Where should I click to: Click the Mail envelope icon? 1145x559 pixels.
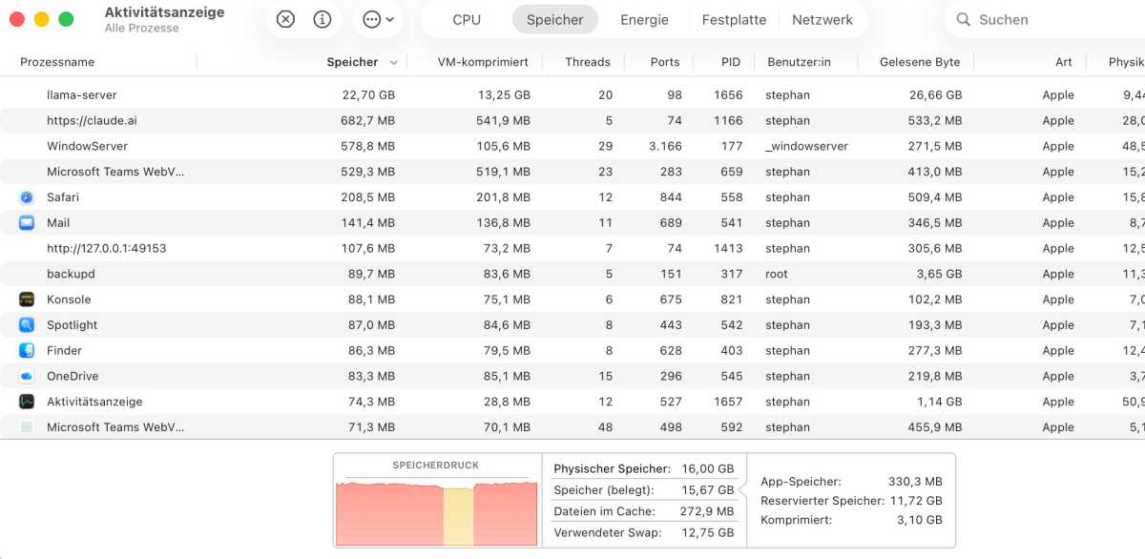[x=27, y=223]
